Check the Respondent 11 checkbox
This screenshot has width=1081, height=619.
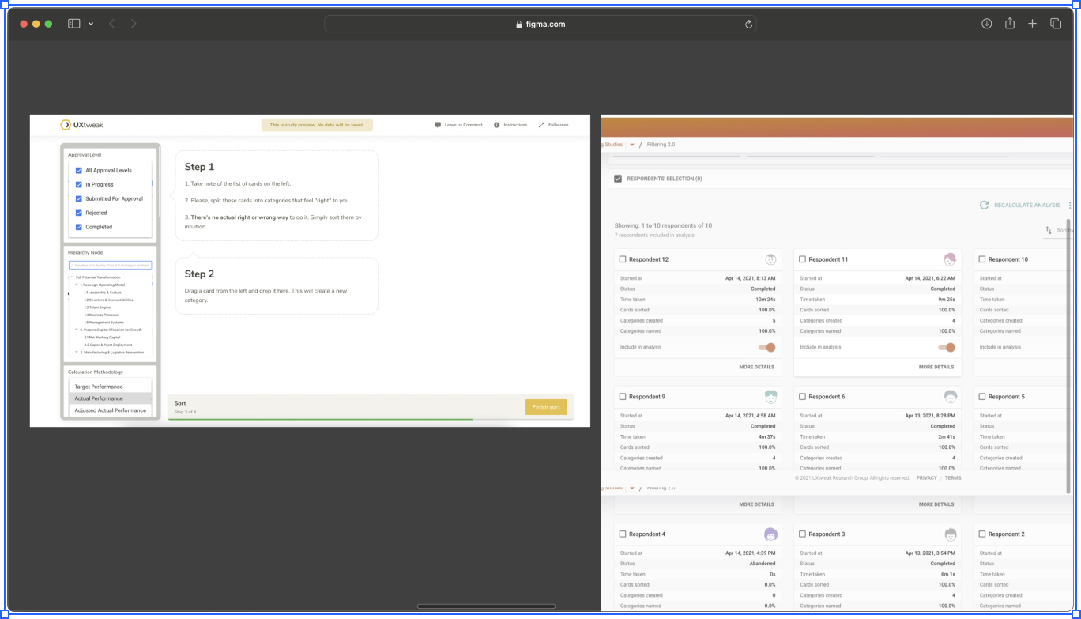tap(802, 259)
